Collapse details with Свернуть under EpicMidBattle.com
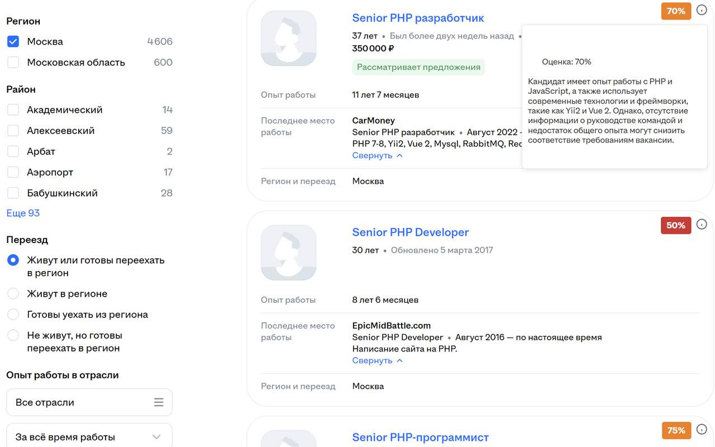Viewport: 715px width, 447px height. pyautogui.click(x=377, y=360)
